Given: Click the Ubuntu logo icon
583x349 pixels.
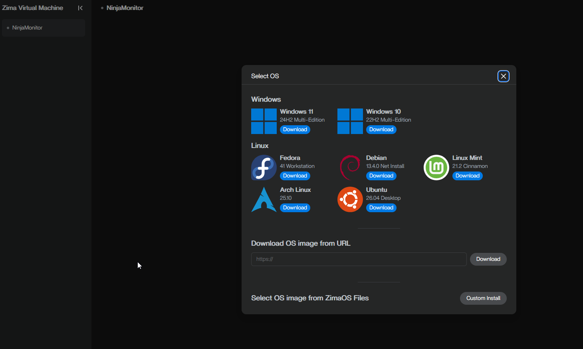Looking at the screenshot, I should click(x=350, y=199).
